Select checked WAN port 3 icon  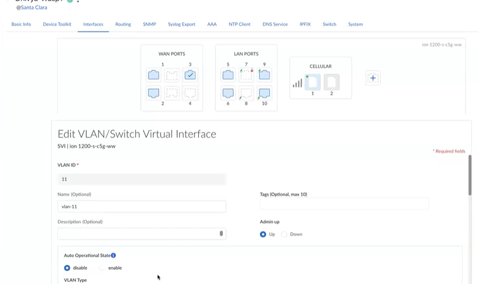190,75
